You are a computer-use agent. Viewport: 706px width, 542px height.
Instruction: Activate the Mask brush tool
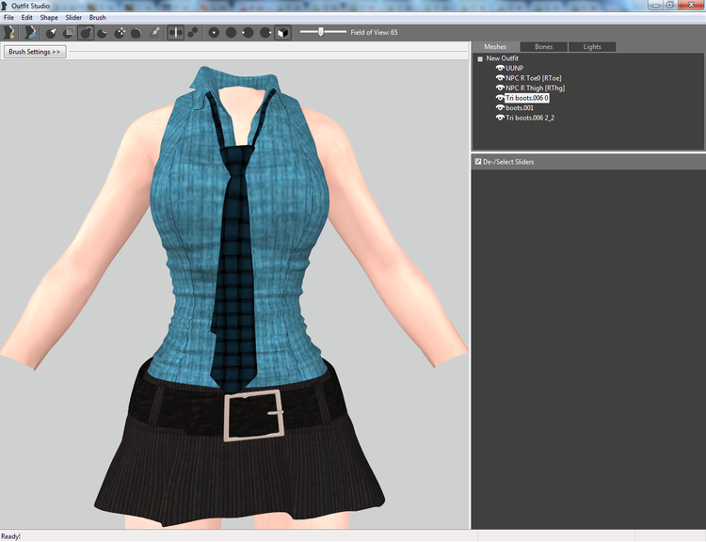point(69,32)
